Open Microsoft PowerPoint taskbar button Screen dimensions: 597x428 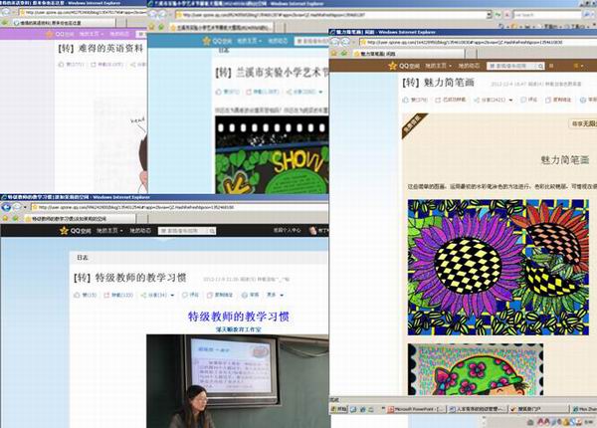pos(416,409)
